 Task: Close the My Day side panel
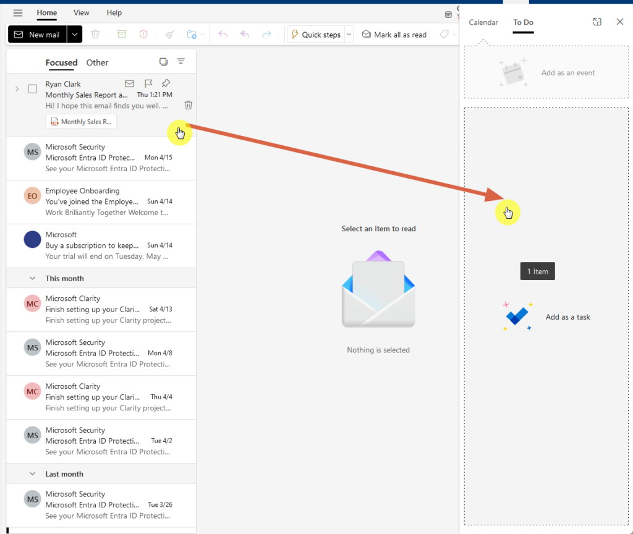point(620,22)
